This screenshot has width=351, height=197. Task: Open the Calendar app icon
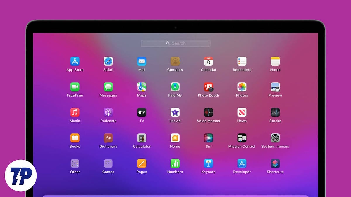tap(208, 61)
